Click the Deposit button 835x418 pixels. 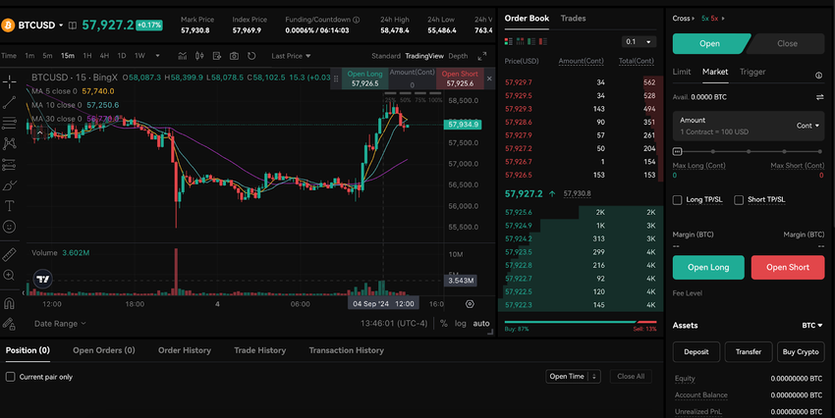coord(696,351)
